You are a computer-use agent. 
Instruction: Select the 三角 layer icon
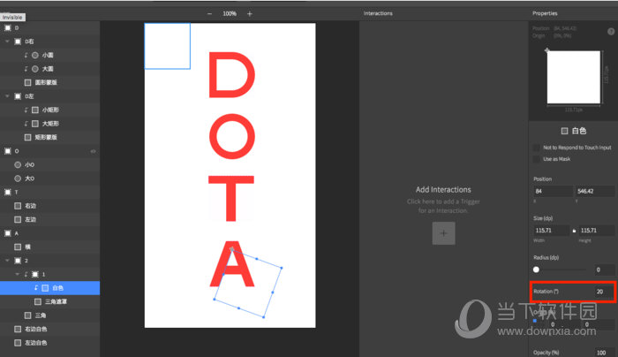[27, 315]
